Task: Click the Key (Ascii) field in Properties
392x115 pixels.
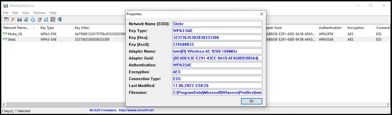Action: pyautogui.click(x=217, y=44)
